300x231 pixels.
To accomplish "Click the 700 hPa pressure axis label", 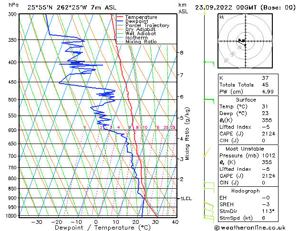I will click(x=13, y=156).
